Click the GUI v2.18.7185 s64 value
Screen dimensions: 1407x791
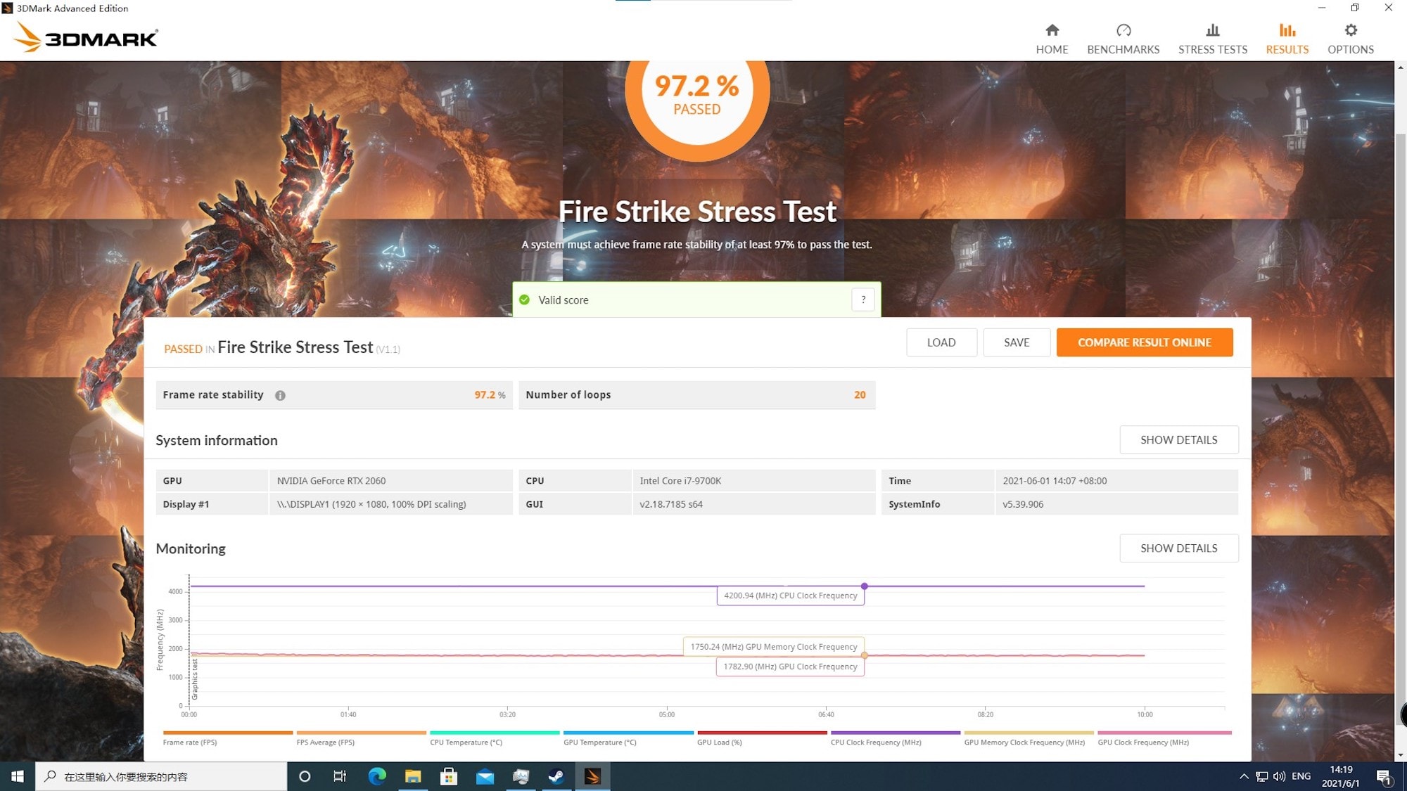671,504
